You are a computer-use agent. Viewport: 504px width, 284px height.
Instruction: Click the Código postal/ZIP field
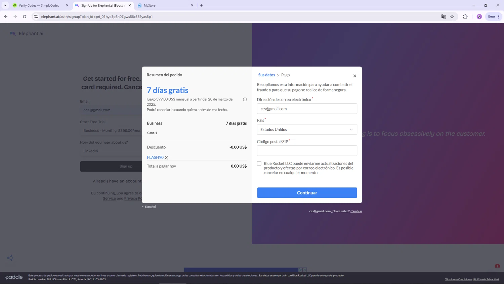pyautogui.click(x=307, y=151)
